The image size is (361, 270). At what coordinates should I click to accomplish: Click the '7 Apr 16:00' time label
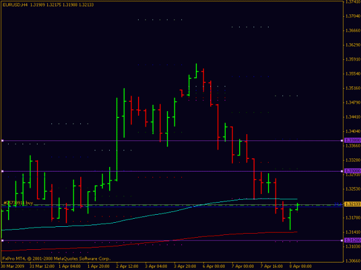click(x=271, y=267)
